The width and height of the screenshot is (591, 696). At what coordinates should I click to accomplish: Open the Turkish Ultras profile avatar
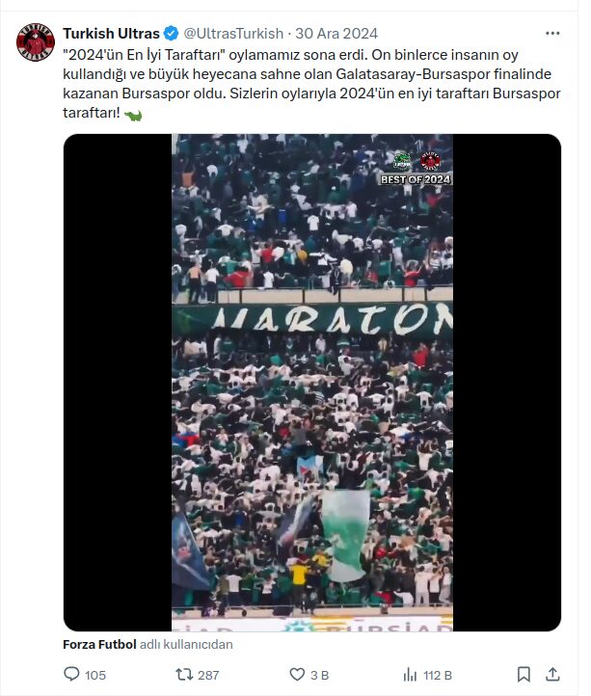click(36, 42)
